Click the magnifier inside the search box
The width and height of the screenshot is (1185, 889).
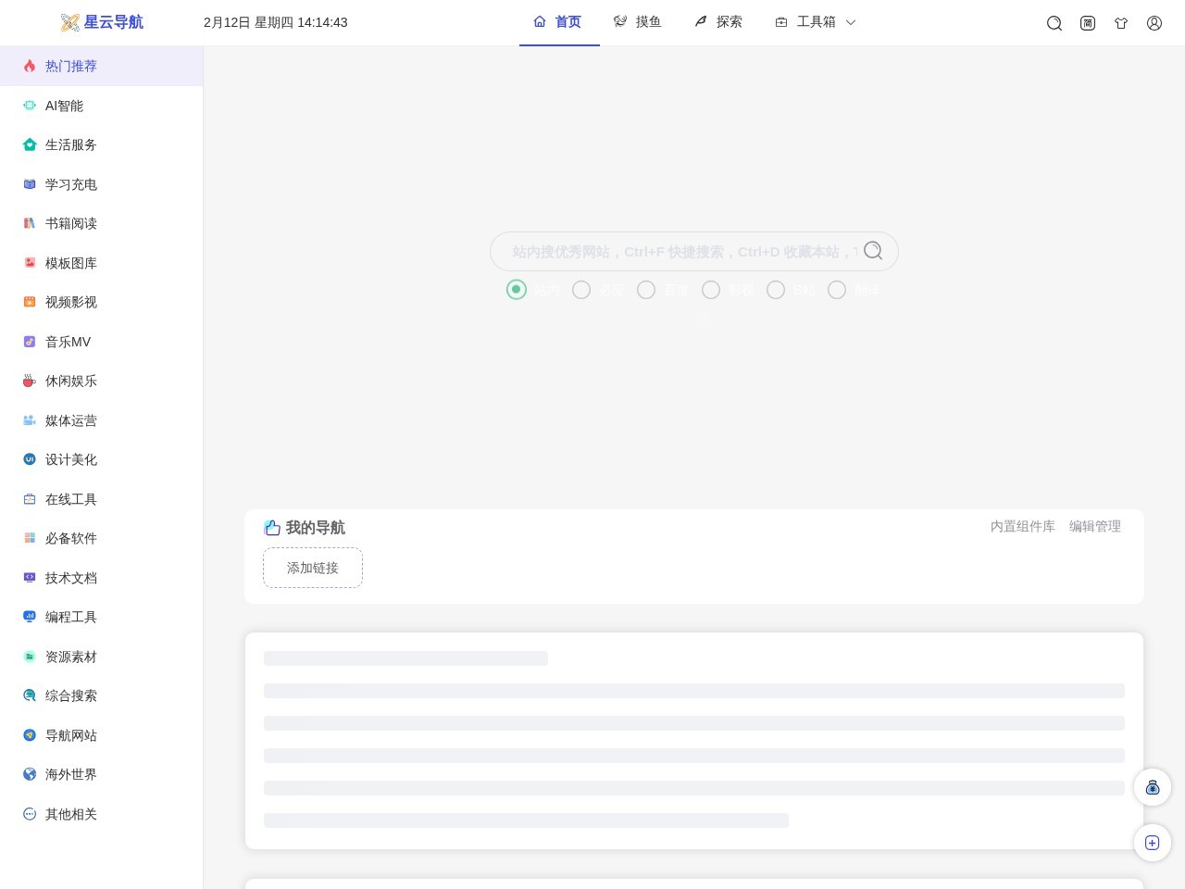(x=872, y=251)
